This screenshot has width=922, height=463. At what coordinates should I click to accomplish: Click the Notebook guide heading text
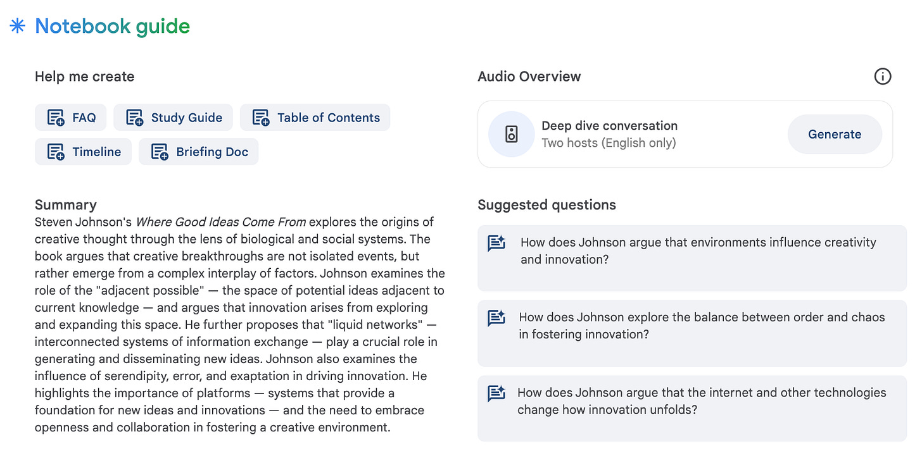click(x=112, y=26)
